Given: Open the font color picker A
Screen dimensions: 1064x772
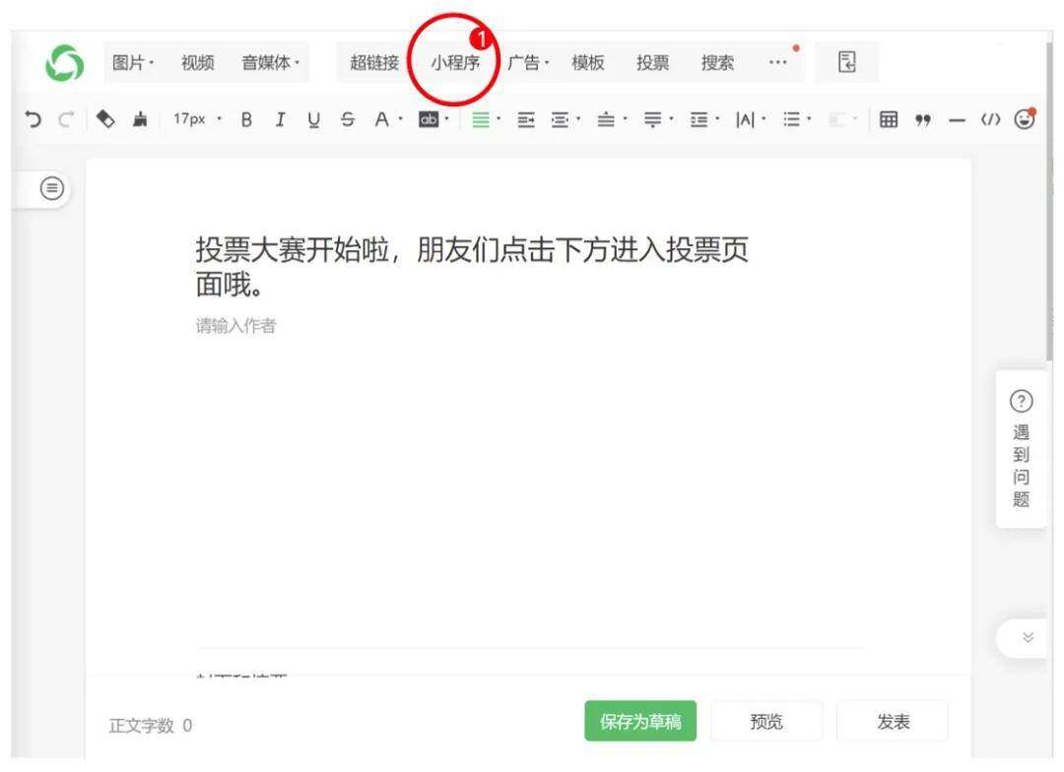Looking at the screenshot, I should 381,119.
